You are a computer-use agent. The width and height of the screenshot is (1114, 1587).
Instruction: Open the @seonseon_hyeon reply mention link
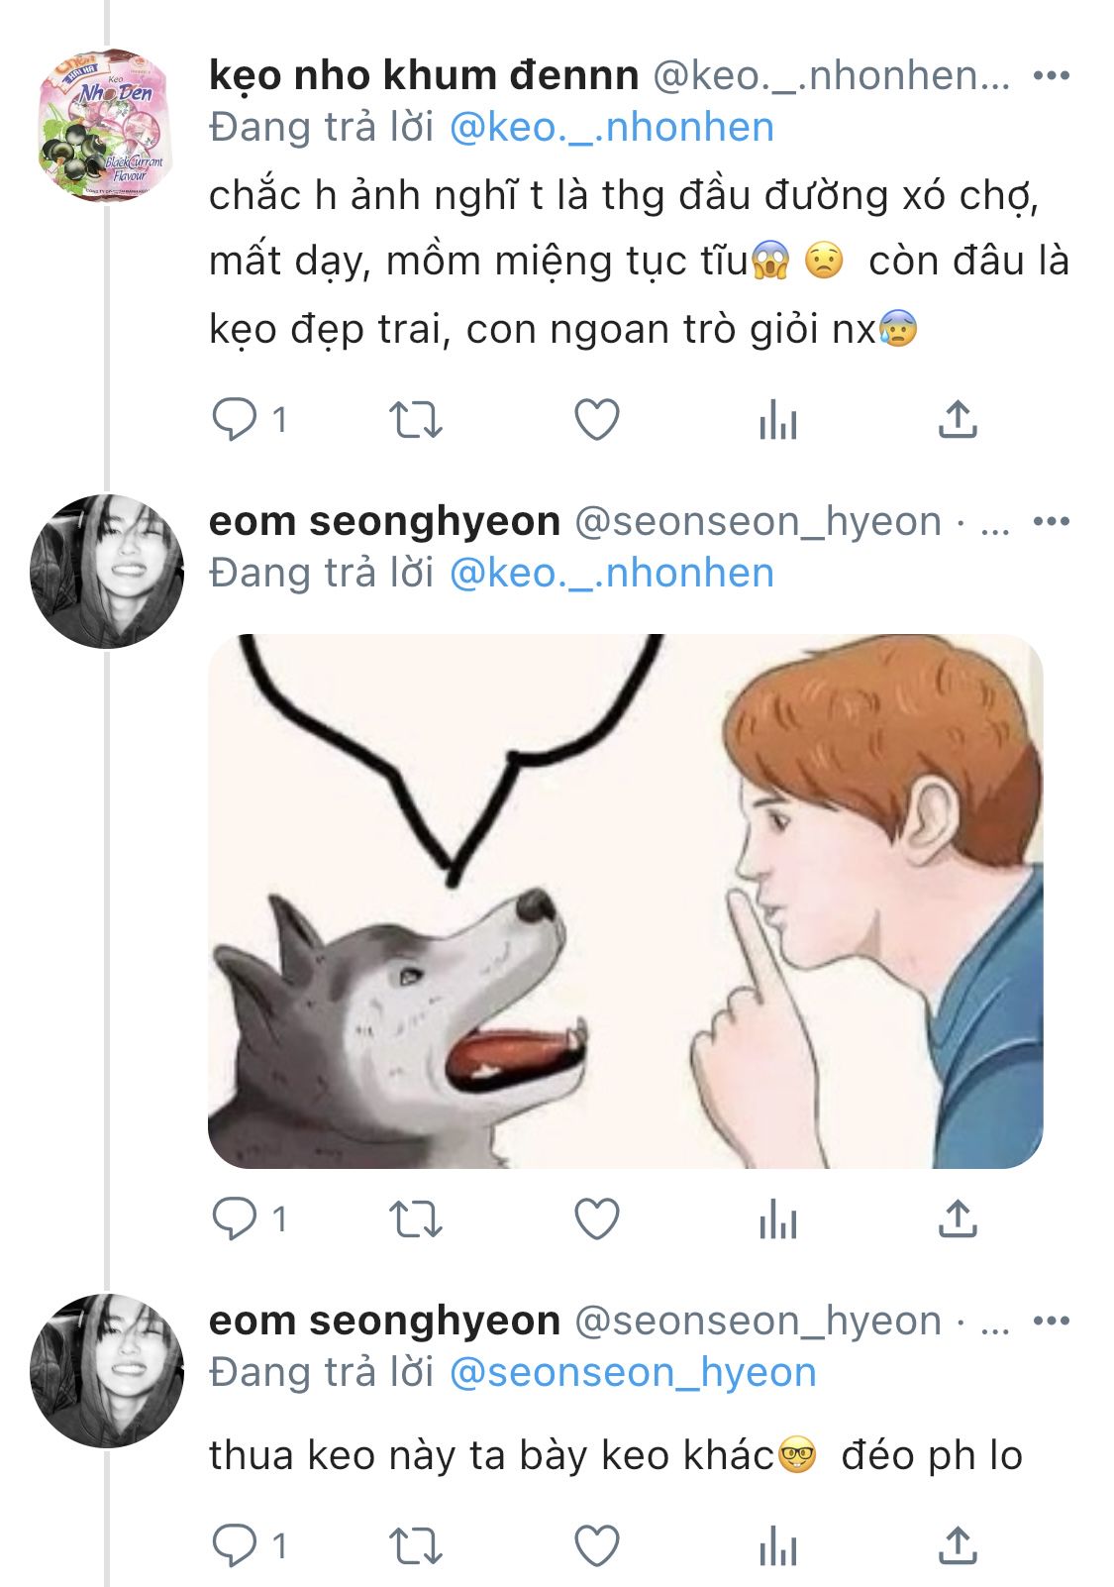632,1373
